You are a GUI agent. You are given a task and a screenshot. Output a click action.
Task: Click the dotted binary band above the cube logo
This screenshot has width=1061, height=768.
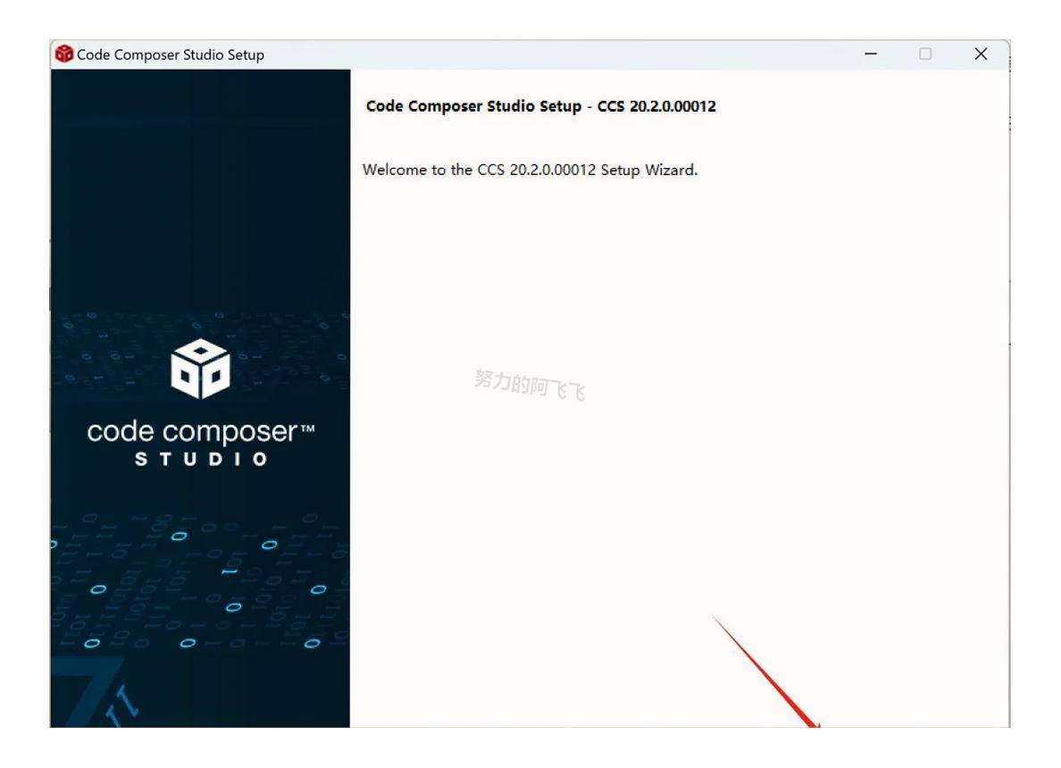200,321
